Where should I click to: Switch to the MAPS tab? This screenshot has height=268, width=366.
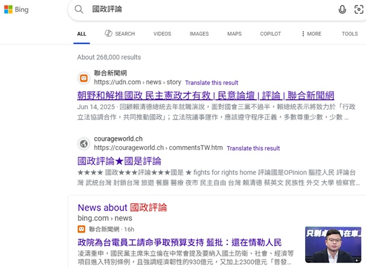234,34
